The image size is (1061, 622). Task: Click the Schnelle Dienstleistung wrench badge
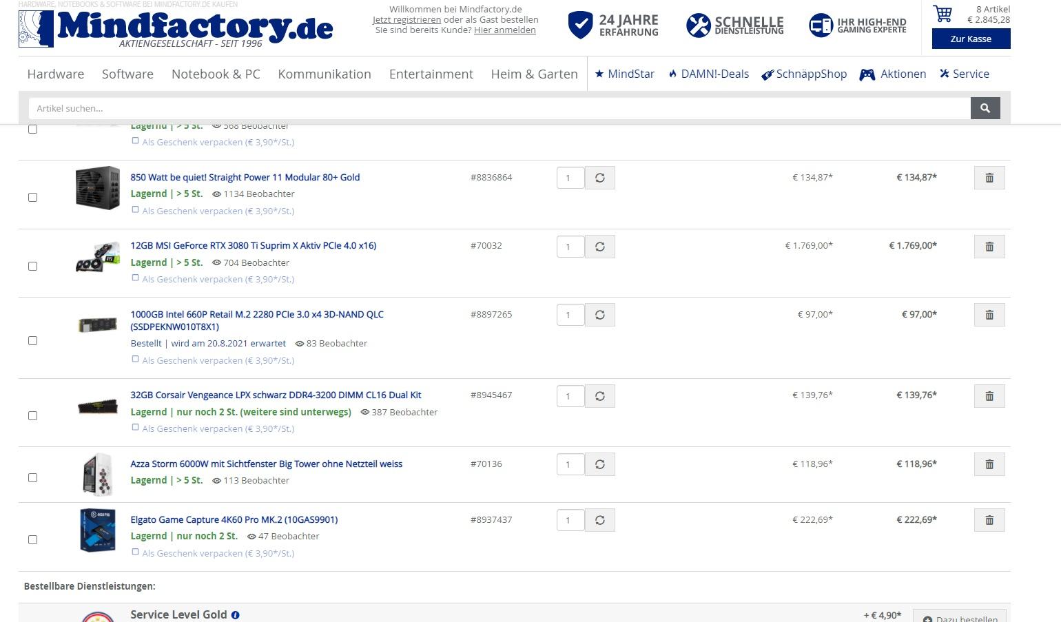pos(734,25)
